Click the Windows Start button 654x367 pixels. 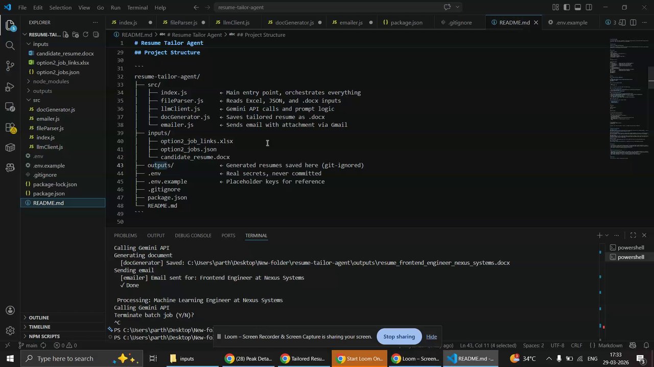(x=10, y=358)
